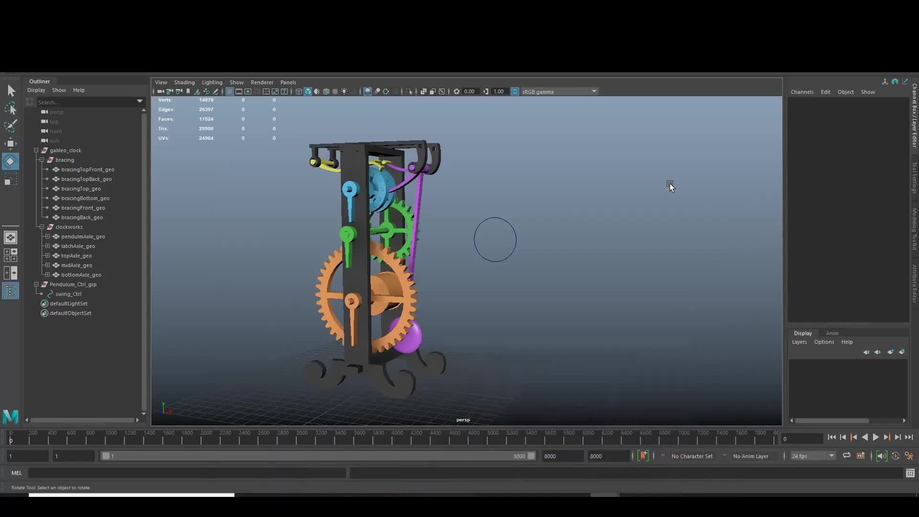Select the arrow Select tool
Image resolution: width=919 pixels, height=517 pixels.
pos(11,90)
